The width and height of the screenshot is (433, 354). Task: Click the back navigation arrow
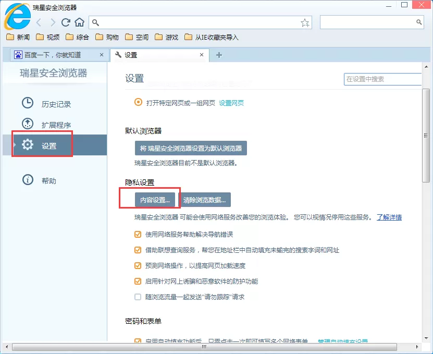coord(39,22)
